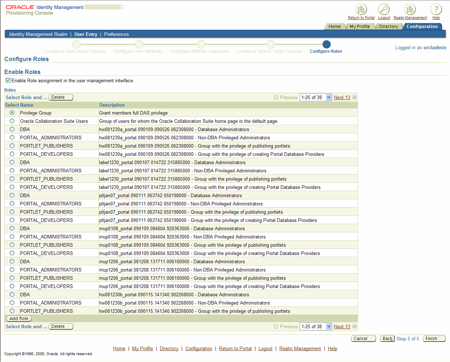Go to Configure User Object Classes step circle
This screenshot has width=450, height=362.
76,44
